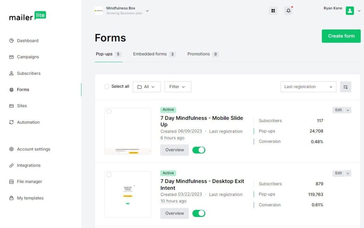This screenshot has height=228, width=364.
Task: Expand the Last registration sort dropdown
Action: coord(308,87)
